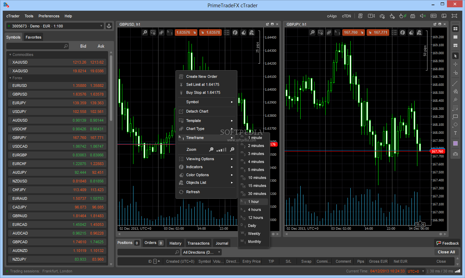The width and height of the screenshot is (465, 278).
Task: Choose the 15 minutes timeframe
Action: coord(254,186)
